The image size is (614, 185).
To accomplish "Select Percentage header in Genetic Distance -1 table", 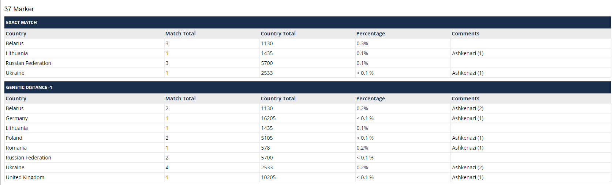I will click(370, 99).
